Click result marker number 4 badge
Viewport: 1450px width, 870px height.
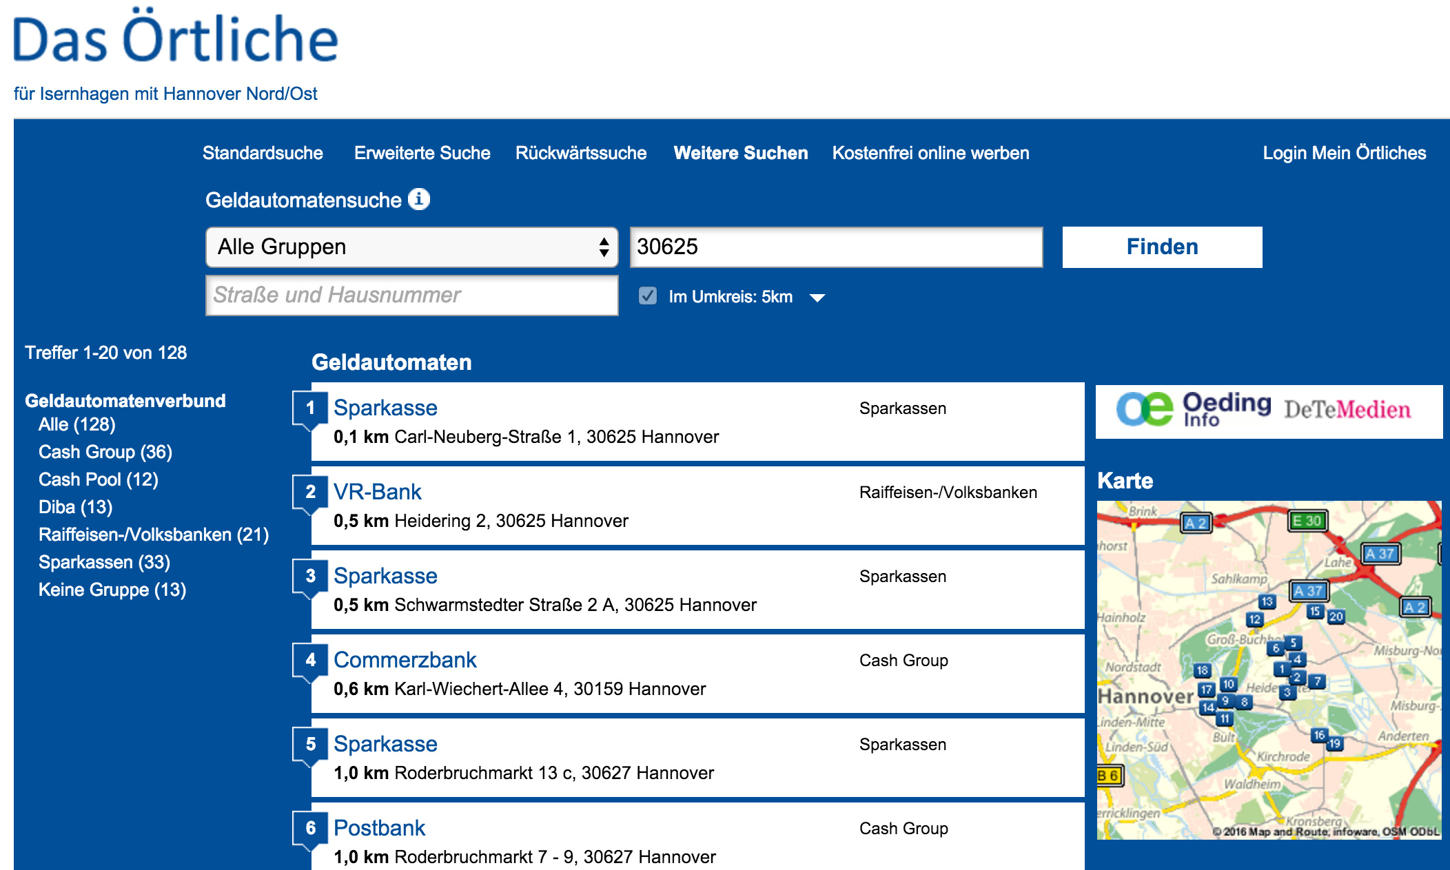[x=310, y=660]
